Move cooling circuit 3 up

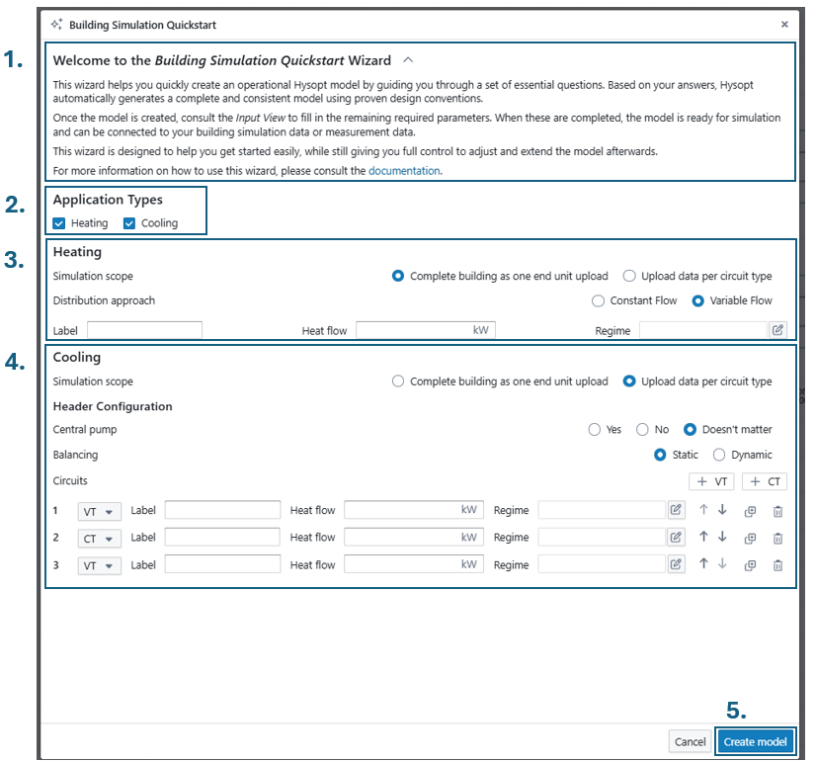click(x=703, y=564)
